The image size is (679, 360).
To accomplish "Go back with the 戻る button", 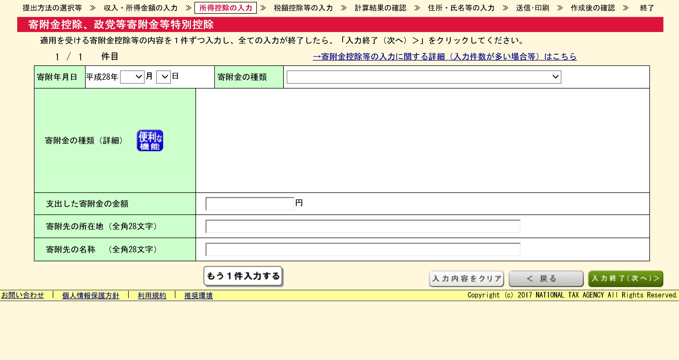I will (546, 278).
